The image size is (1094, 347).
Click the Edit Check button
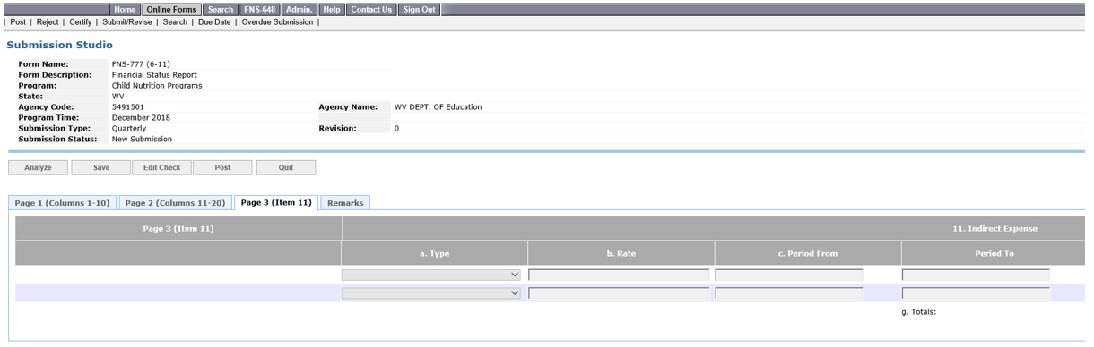162,167
